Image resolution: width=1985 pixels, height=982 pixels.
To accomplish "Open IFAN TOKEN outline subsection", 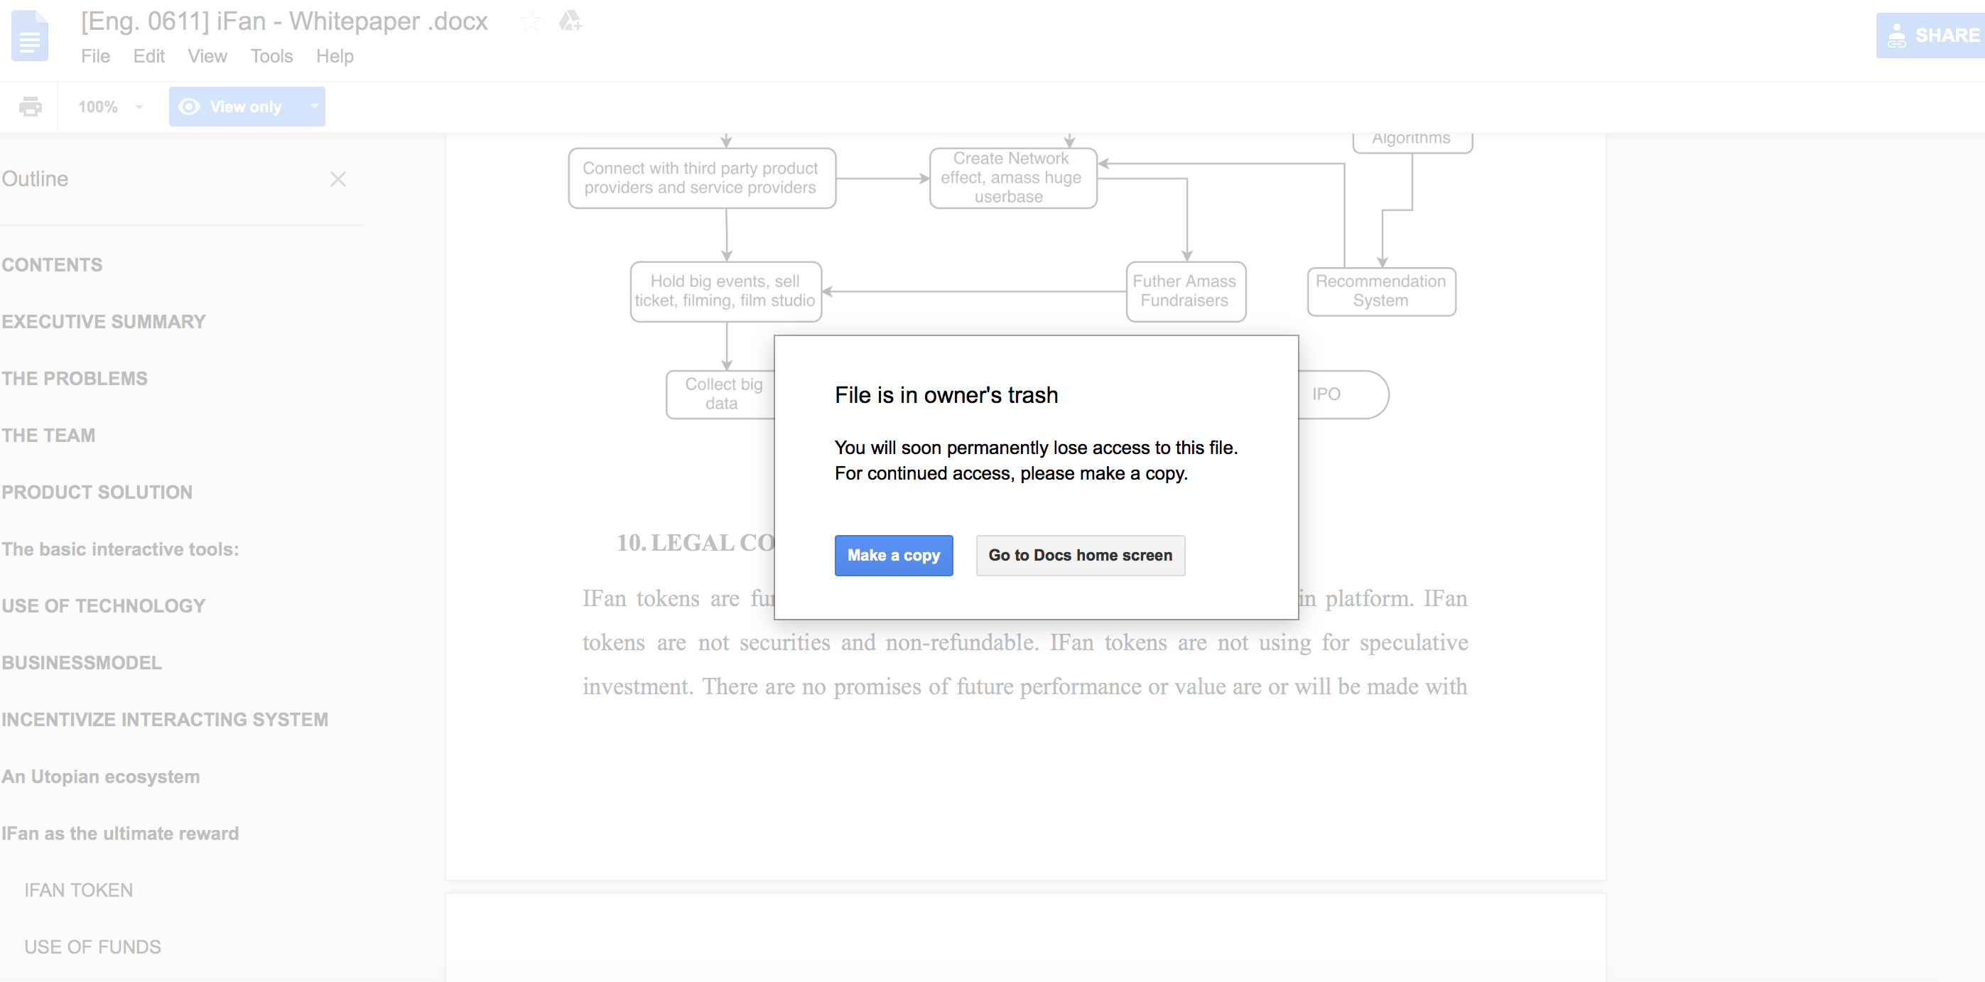I will [79, 890].
